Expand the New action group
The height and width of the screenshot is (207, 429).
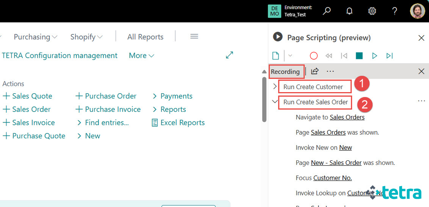pyautogui.click(x=88, y=136)
